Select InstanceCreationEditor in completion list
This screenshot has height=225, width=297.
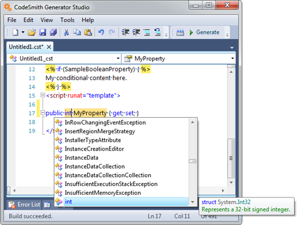pyautogui.click(x=121, y=149)
